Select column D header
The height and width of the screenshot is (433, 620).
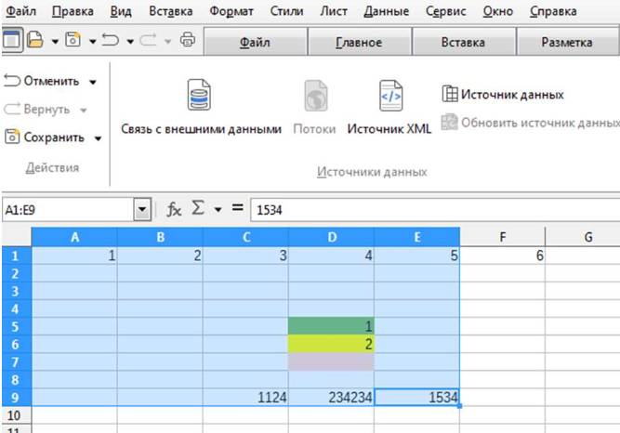331,237
